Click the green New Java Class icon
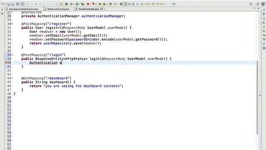 104,4
